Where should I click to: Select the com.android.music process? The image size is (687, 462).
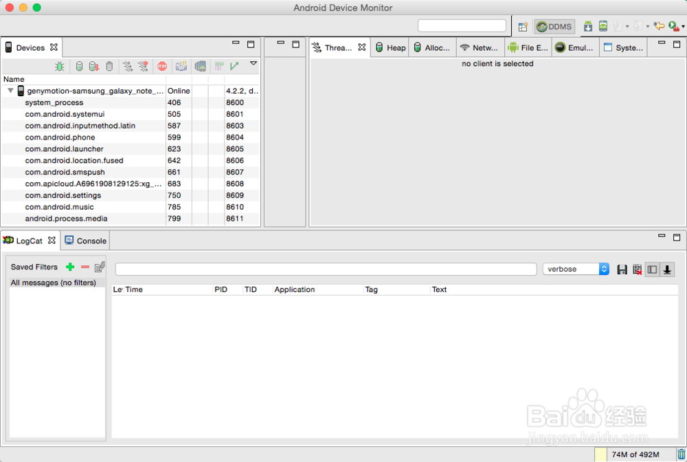click(131, 207)
